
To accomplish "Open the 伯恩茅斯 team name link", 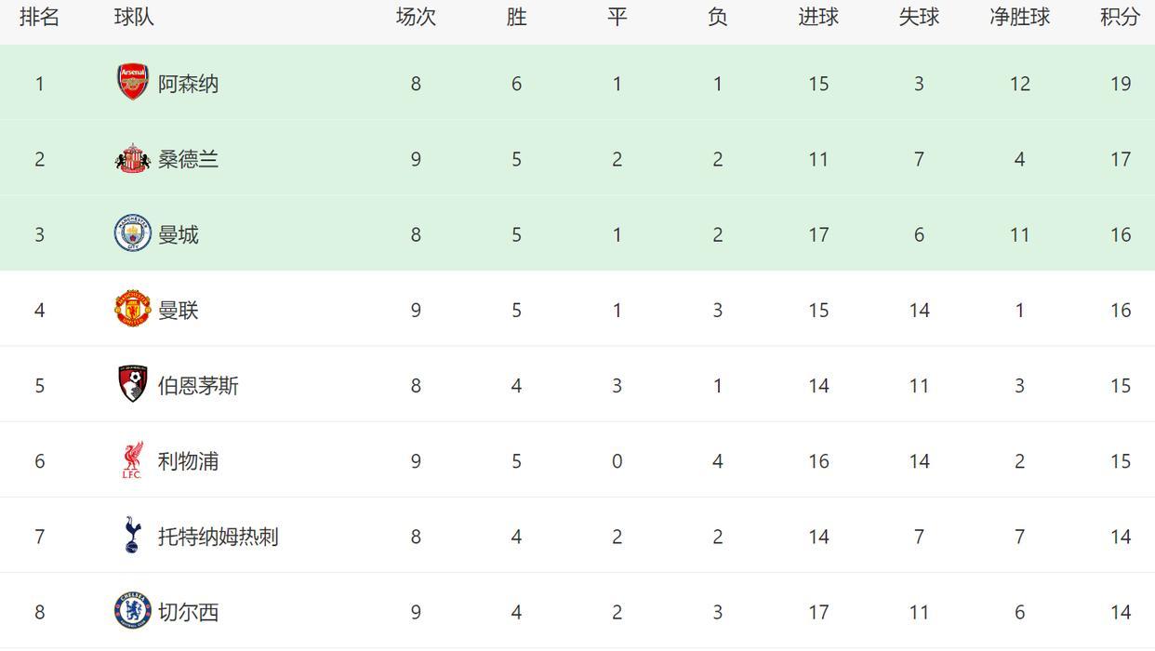I will [x=198, y=386].
